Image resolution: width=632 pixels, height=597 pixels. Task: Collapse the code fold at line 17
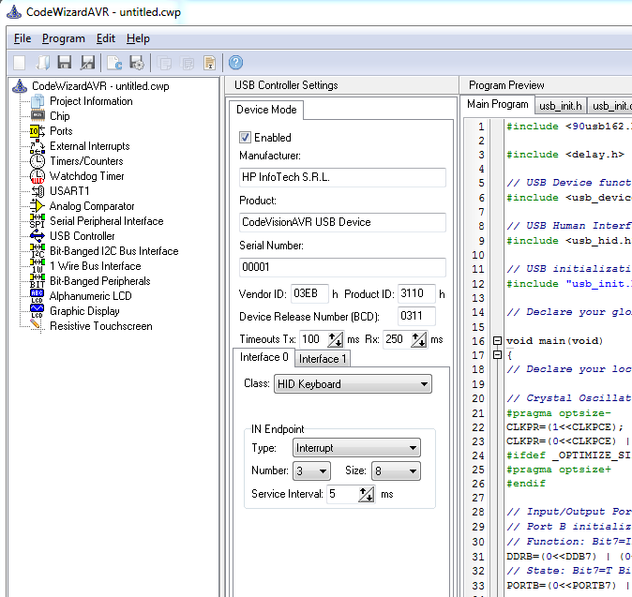(x=497, y=355)
